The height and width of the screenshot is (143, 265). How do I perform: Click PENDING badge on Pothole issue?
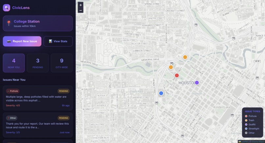[63, 91]
